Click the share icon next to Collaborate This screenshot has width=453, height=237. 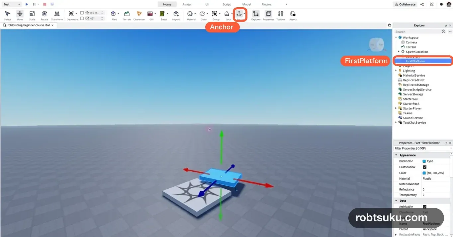(422, 4)
